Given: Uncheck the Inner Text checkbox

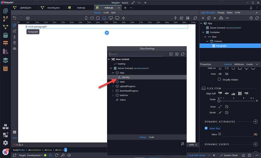Looking at the screenshot, I should coord(206,128).
